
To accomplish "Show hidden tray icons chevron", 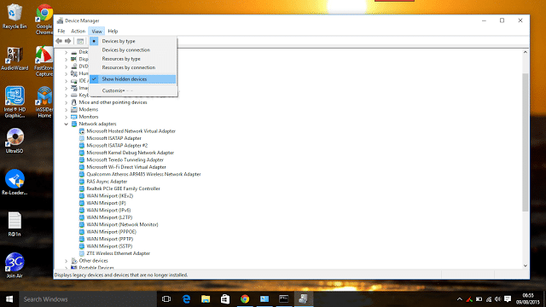I will click(x=459, y=299).
